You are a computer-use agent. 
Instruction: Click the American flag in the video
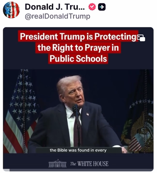point(20,111)
